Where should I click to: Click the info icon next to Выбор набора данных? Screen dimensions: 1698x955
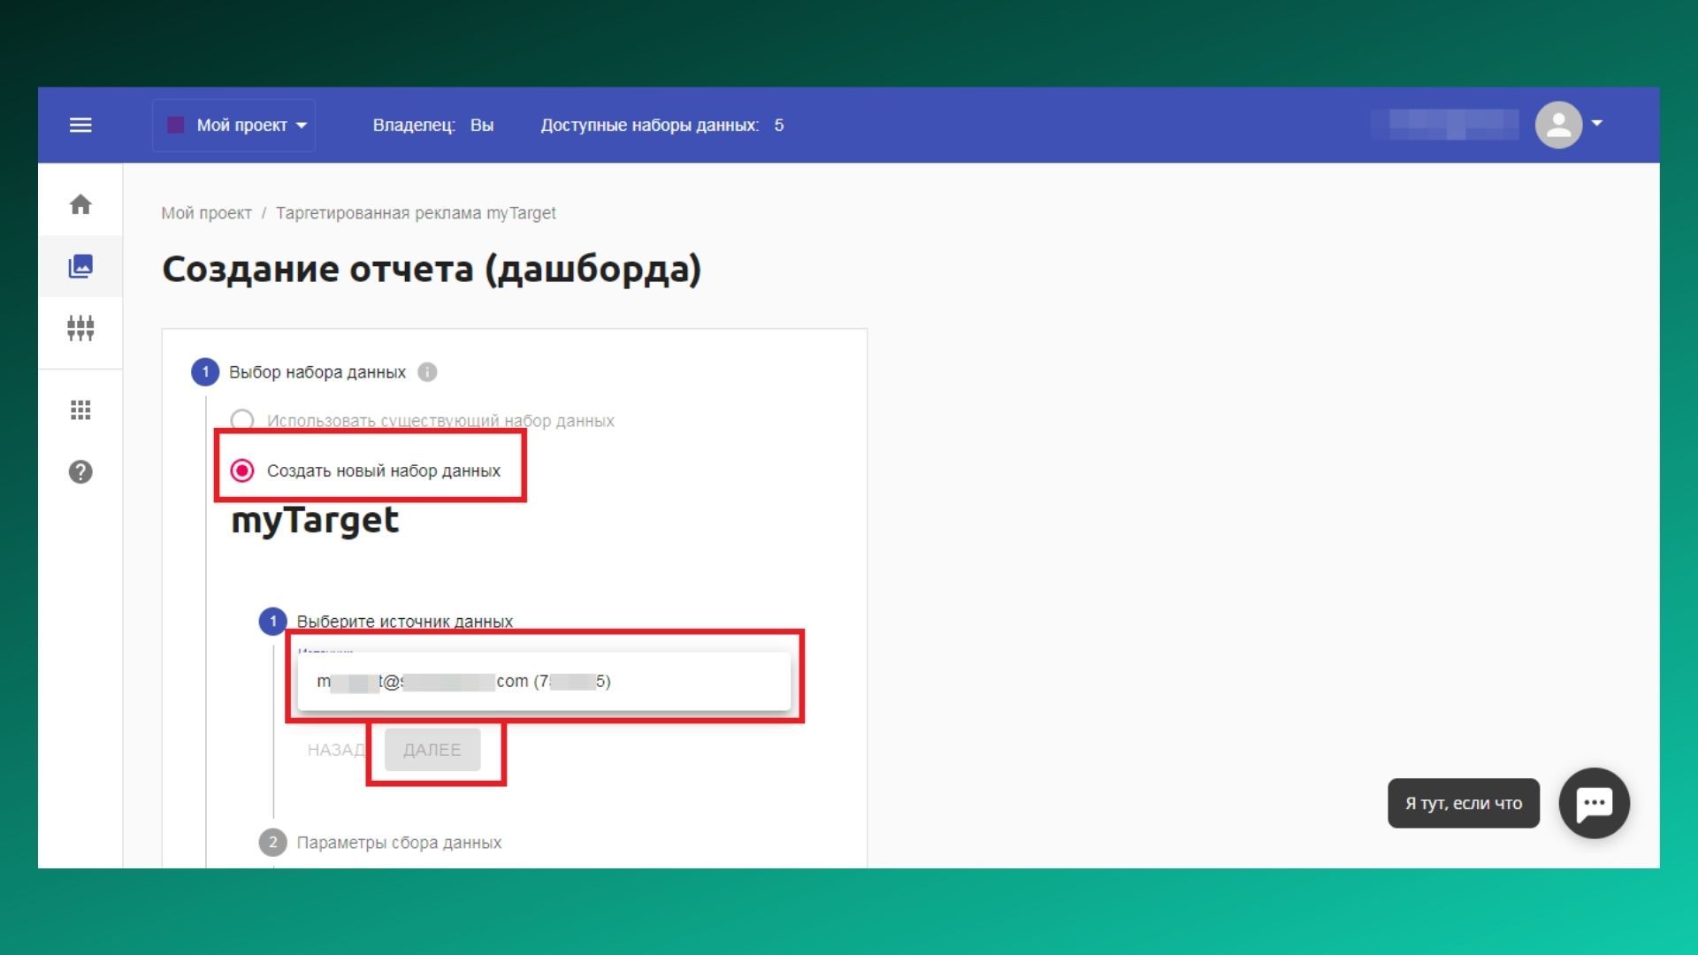tap(427, 372)
